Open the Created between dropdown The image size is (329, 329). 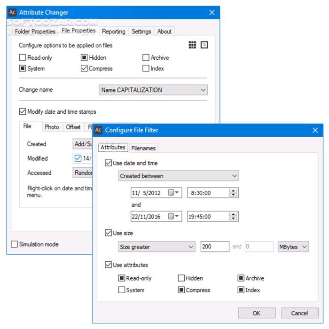179,176
